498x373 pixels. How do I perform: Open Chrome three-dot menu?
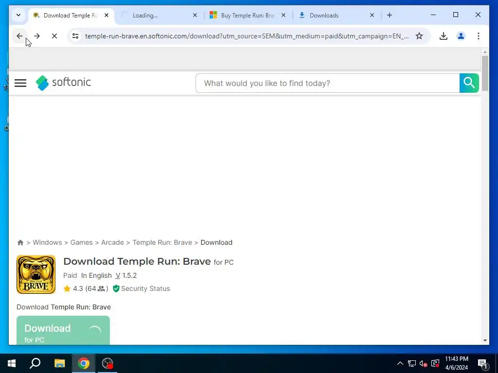(x=479, y=36)
